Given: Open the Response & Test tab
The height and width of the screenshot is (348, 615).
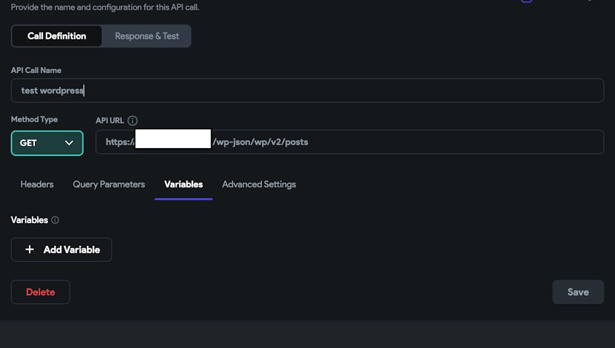Looking at the screenshot, I should click(x=147, y=36).
